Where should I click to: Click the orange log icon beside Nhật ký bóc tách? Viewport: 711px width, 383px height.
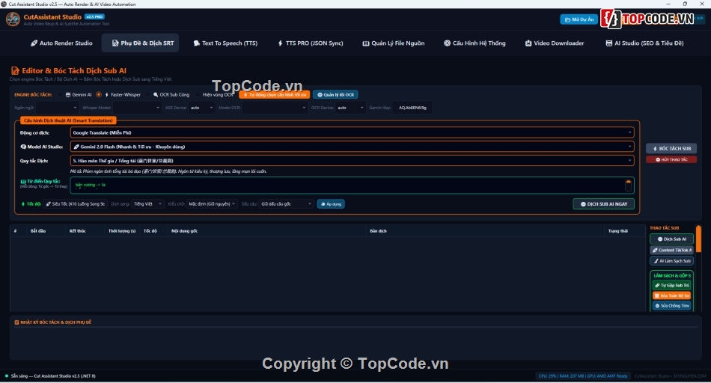(x=16, y=322)
